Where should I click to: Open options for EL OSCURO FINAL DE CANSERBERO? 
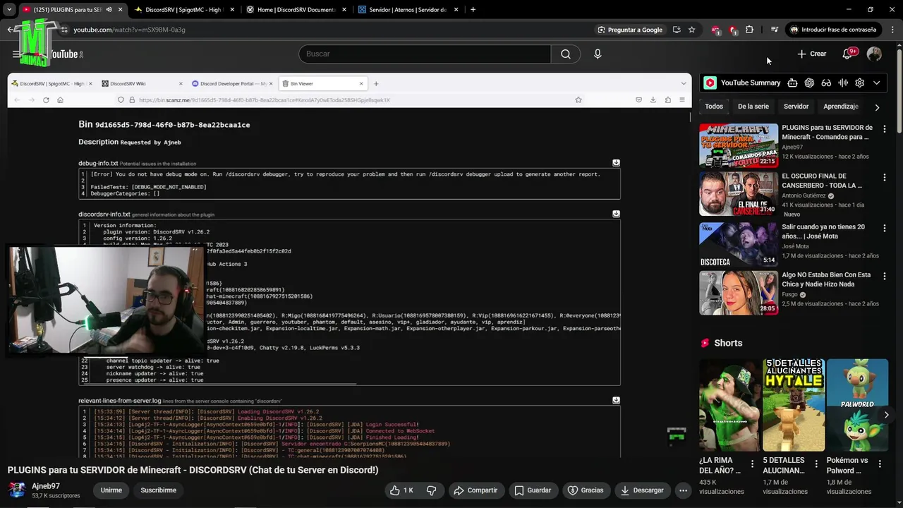(884, 178)
